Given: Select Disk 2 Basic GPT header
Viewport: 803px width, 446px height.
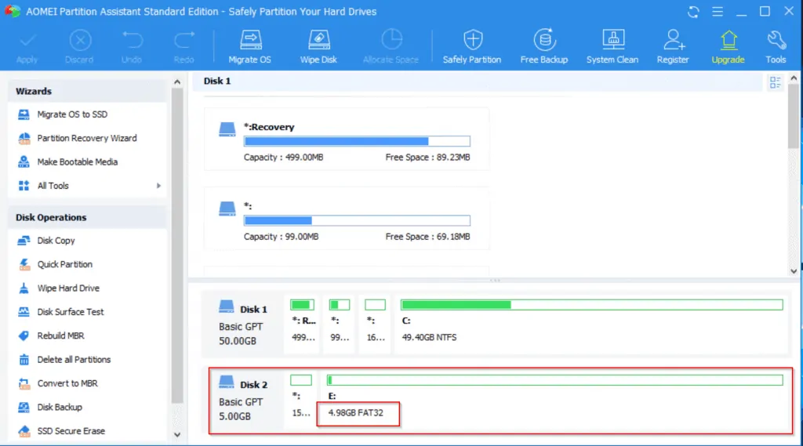Looking at the screenshot, I should point(243,398).
